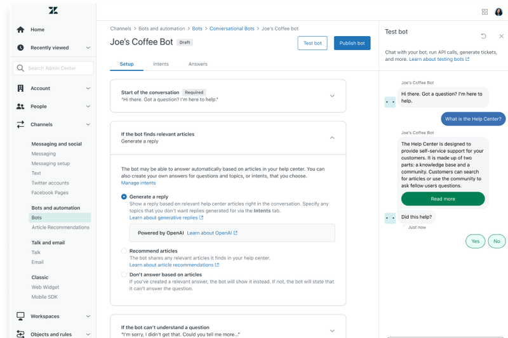The image size is (508, 338).
Task: Open the Manage intents link
Action: coord(138,183)
